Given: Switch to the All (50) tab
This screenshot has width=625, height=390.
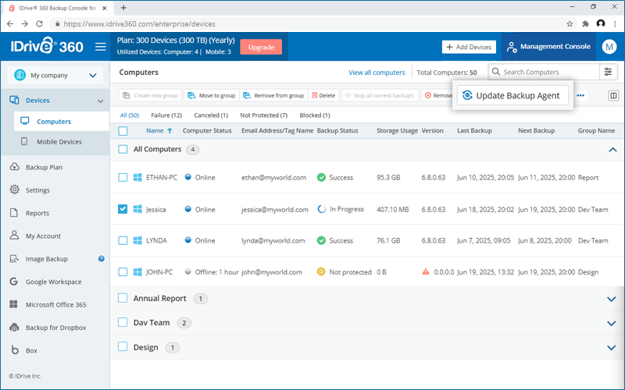Looking at the screenshot, I should point(130,115).
